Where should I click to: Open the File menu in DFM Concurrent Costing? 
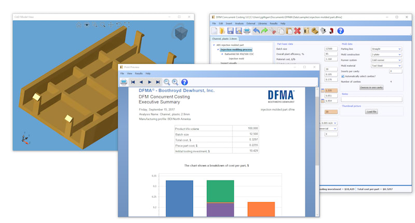[214, 23]
